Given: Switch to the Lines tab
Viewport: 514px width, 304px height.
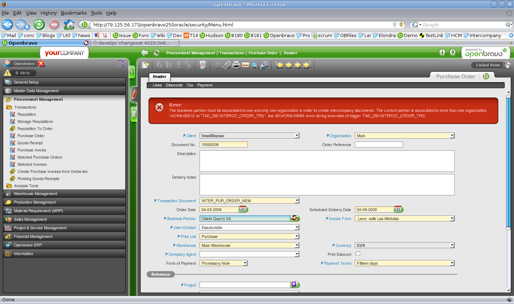Looking at the screenshot, I should [157, 85].
